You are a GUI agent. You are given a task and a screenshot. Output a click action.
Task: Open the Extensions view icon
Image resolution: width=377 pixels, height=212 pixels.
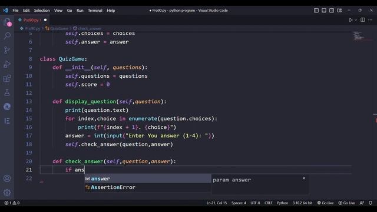tap(7, 78)
